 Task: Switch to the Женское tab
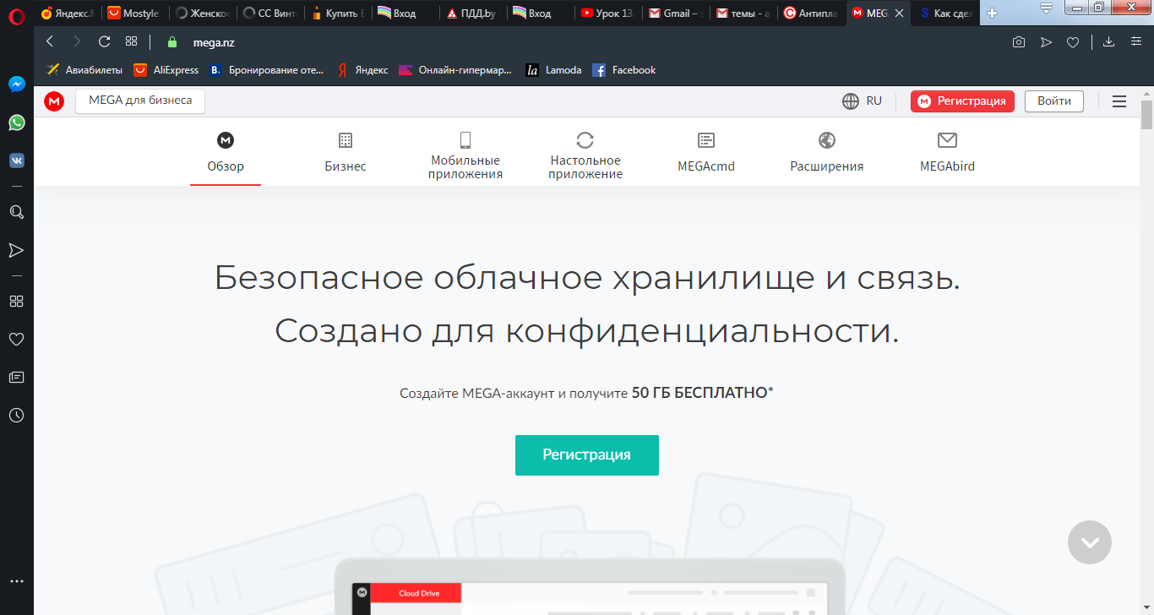[202, 14]
